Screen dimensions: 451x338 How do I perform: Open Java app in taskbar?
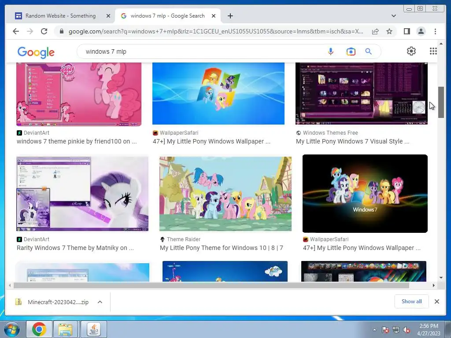(x=93, y=329)
